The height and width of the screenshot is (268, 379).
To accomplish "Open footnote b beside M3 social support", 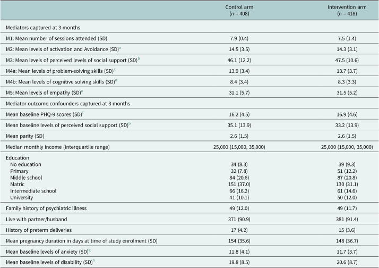I will tap(139, 59).
